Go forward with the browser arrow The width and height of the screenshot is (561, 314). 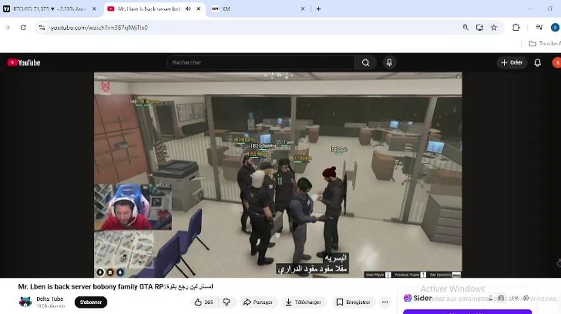point(7,27)
